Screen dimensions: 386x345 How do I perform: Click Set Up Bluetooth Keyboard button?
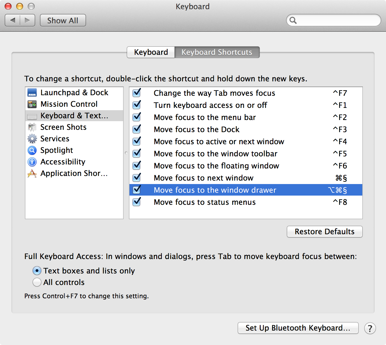(x=298, y=328)
